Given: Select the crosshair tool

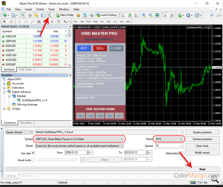Looking at the screenshot, I should click(x=11, y=22).
